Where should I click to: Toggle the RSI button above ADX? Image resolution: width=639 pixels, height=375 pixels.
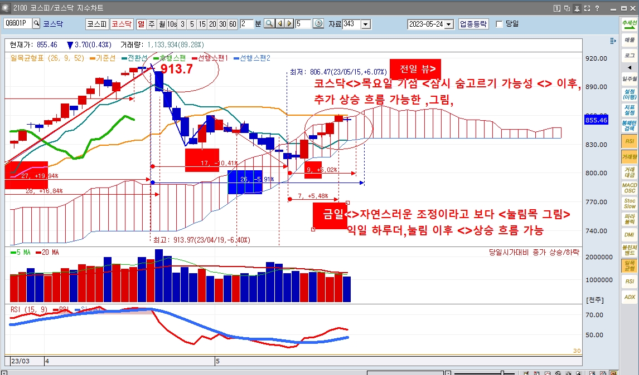click(x=630, y=281)
